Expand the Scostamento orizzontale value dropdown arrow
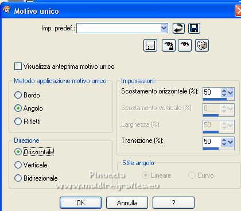 tap(231, 93)
